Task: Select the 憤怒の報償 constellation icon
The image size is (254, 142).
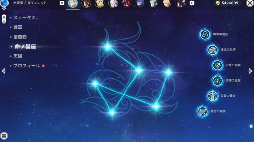Action: (203, 111)
